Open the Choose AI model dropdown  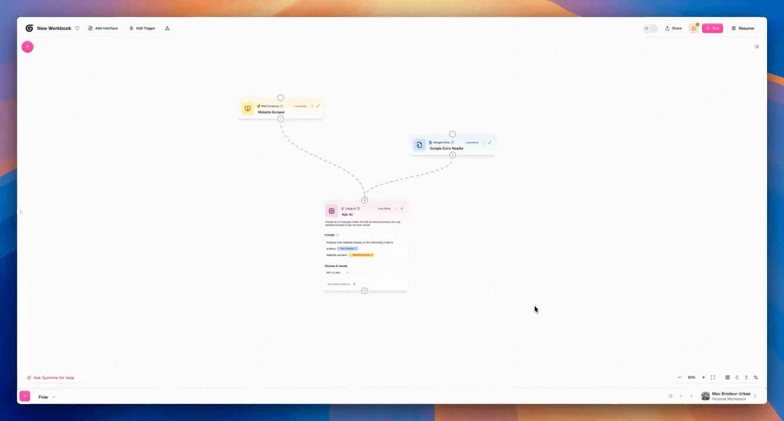coord(338,272)
